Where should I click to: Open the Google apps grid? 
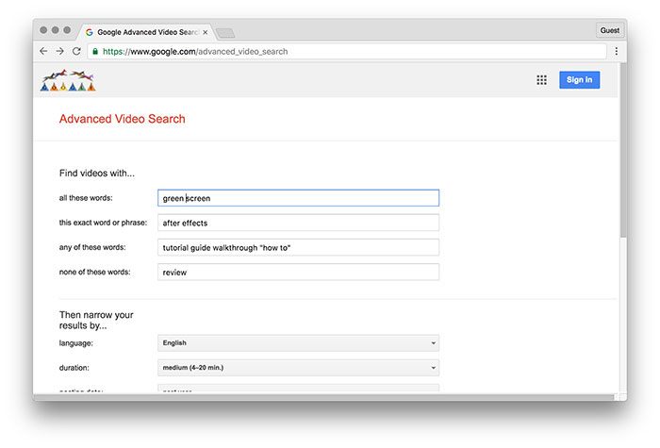pyautogui.click(x=541, y=80)
